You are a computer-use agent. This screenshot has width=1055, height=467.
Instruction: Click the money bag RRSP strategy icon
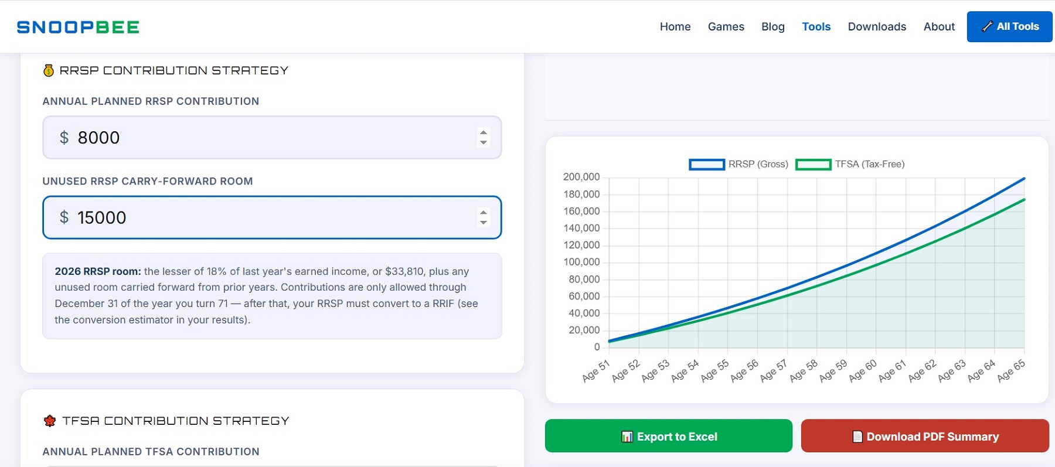coord(49,70)
